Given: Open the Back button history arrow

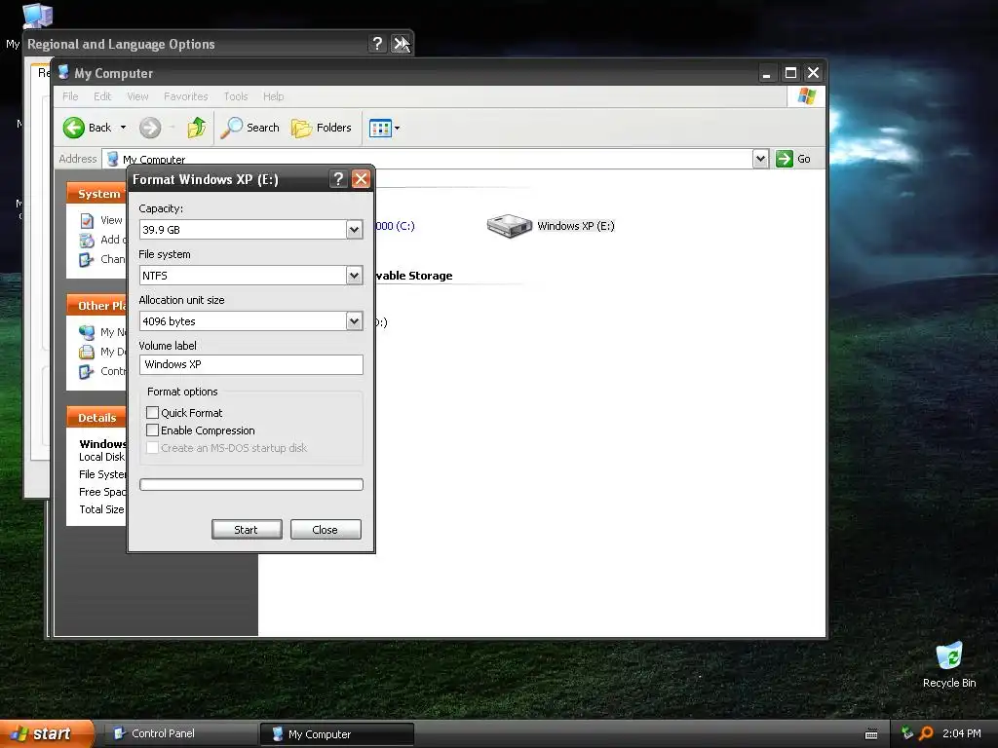Looking at the screenshot, I should pos(123,128).
